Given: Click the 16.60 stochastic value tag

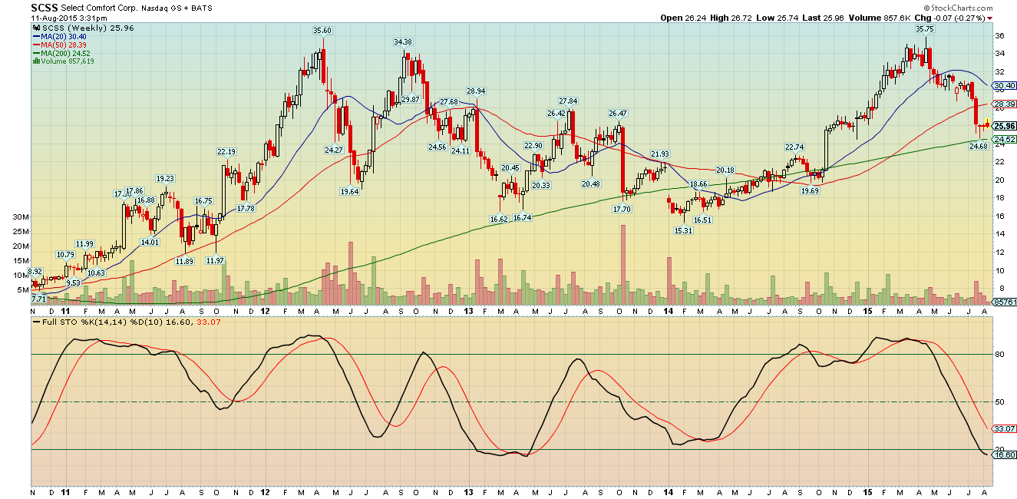Looking at the screenshot, I should point(1005,454).
